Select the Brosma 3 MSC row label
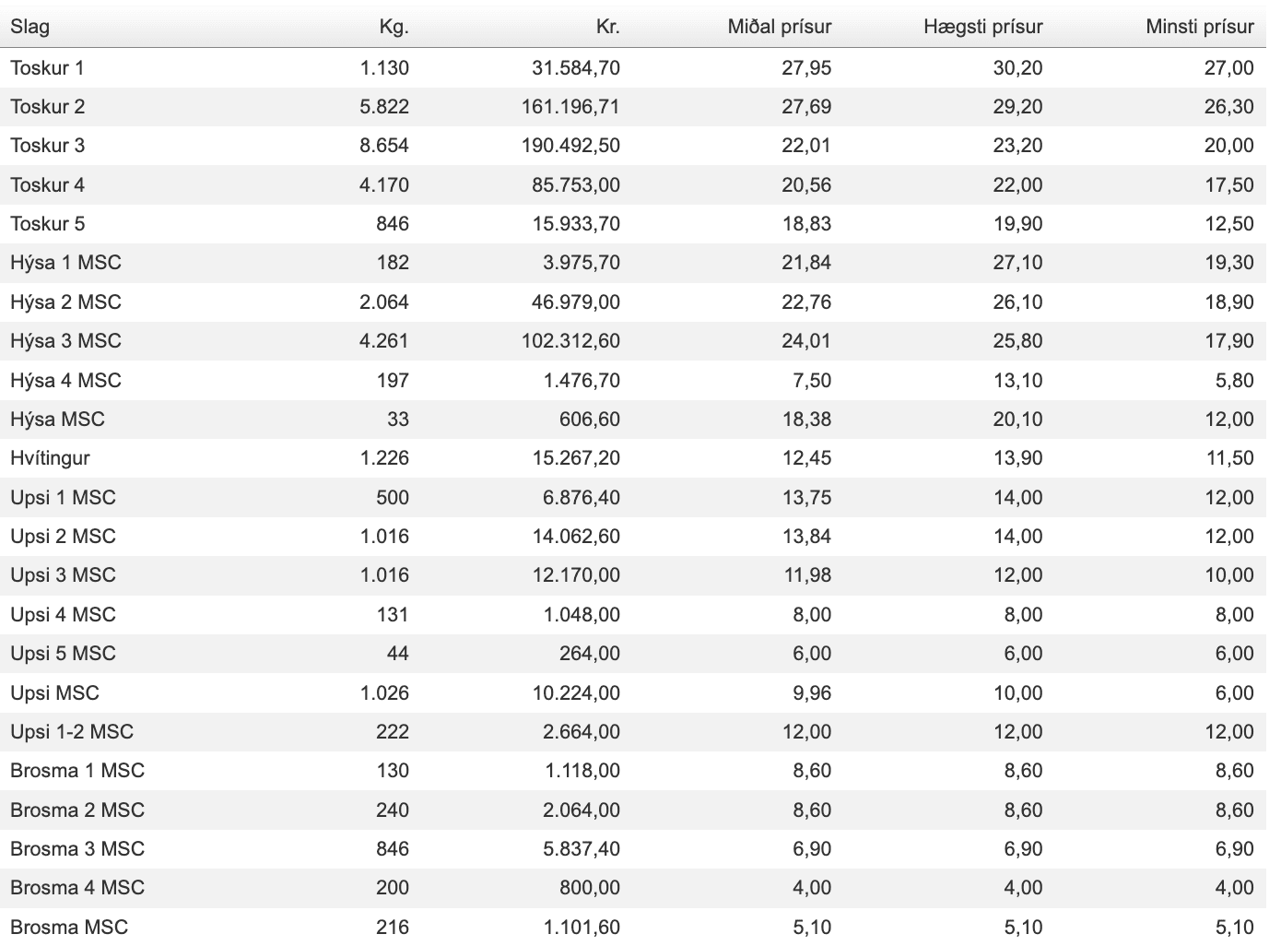This screenshot has height=946, width=1281. click(x=77, y=849)
